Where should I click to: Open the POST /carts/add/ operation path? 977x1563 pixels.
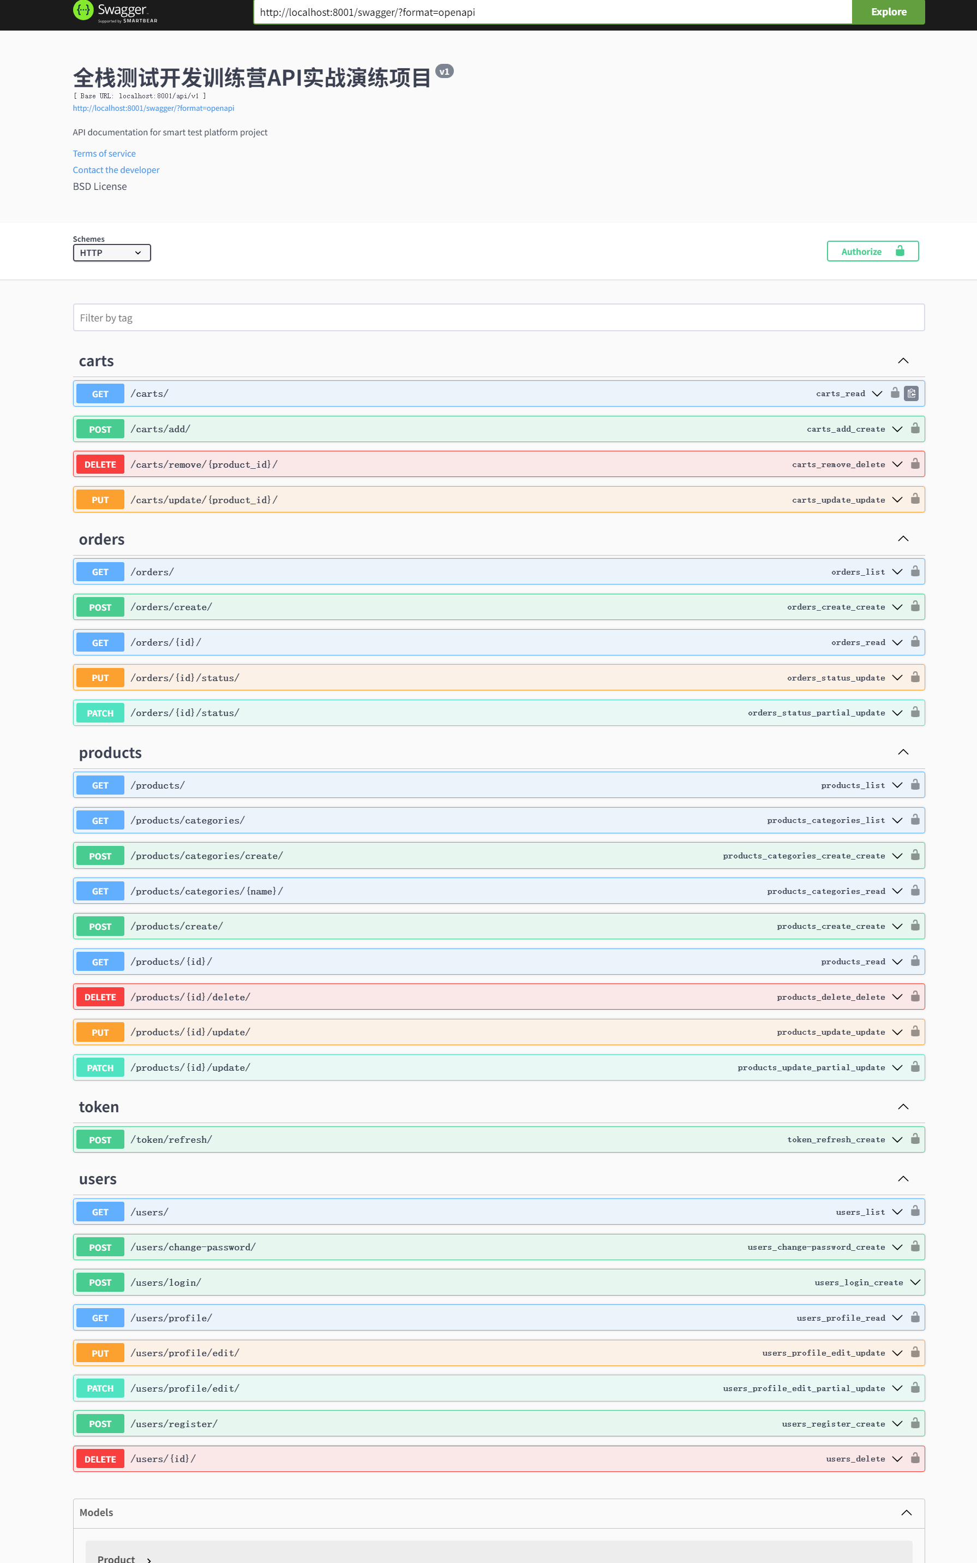tap(160, 428)
